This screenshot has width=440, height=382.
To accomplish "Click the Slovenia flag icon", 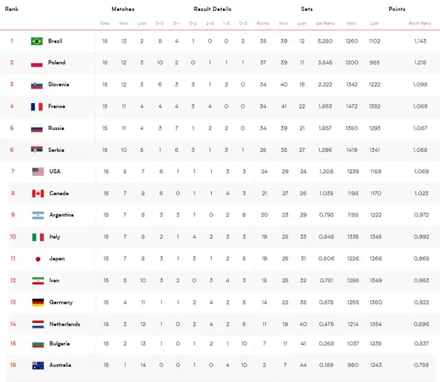I will pyautogui.click(x=37, y=85).
